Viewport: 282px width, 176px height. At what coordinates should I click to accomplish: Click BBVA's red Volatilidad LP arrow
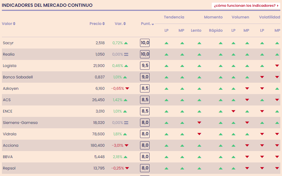coord(262,157)
